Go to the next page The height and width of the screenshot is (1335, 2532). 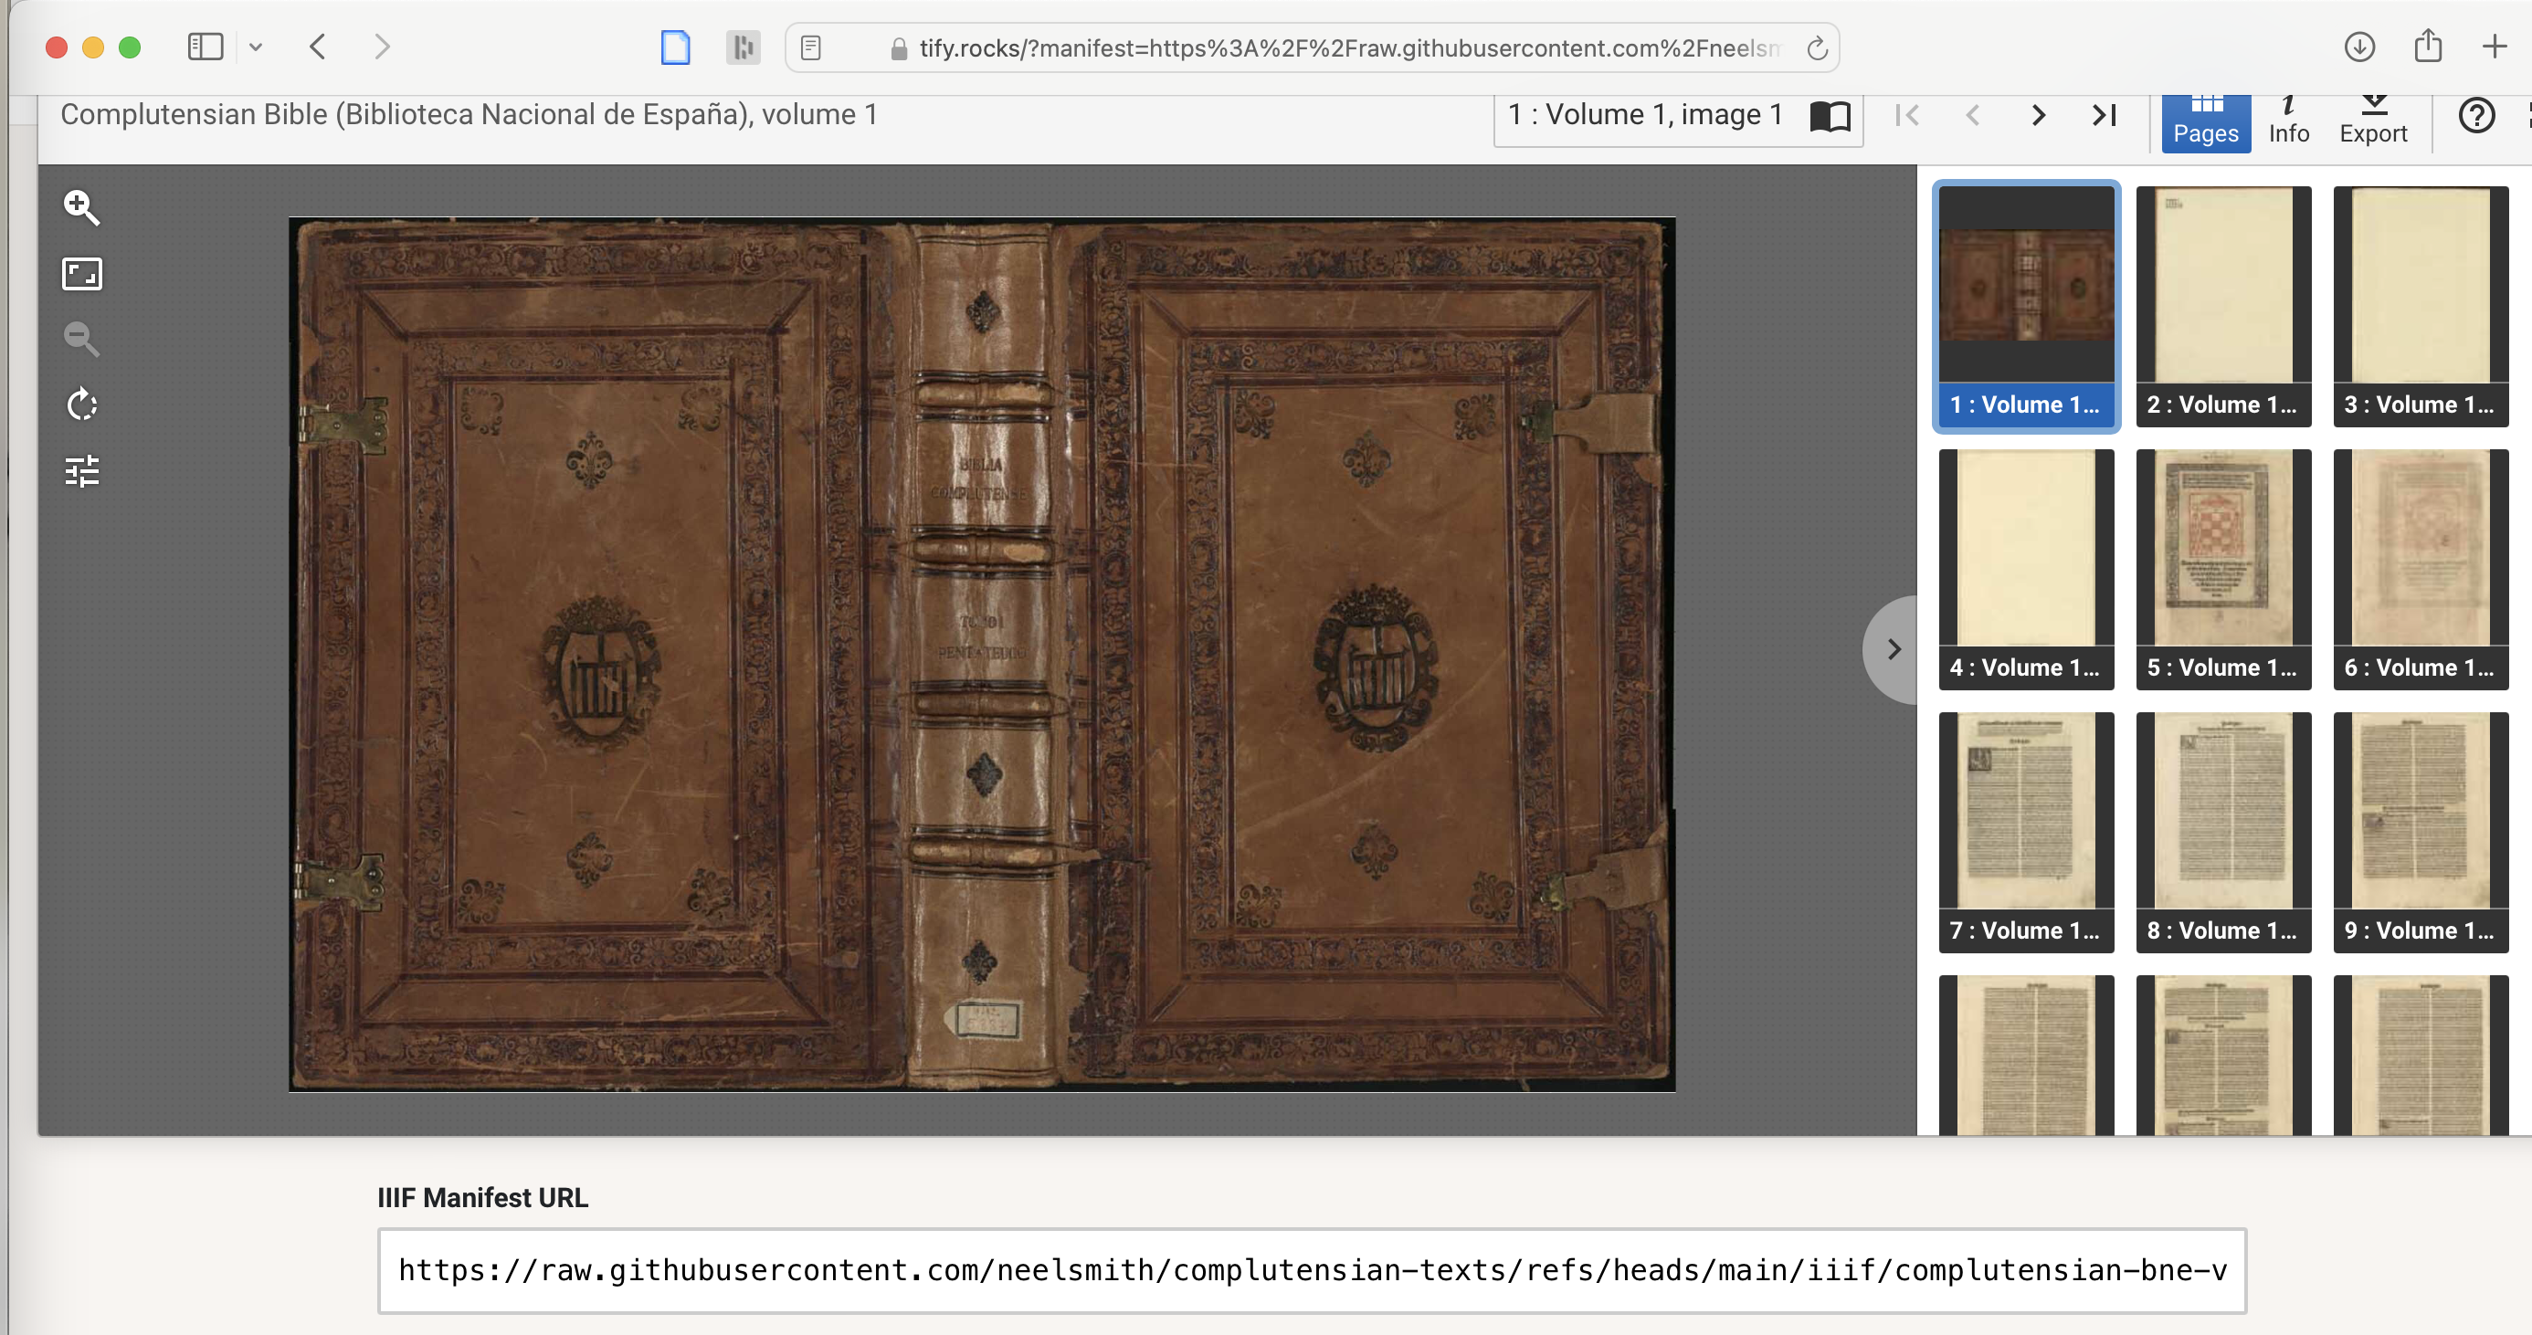pos(2038,116)
